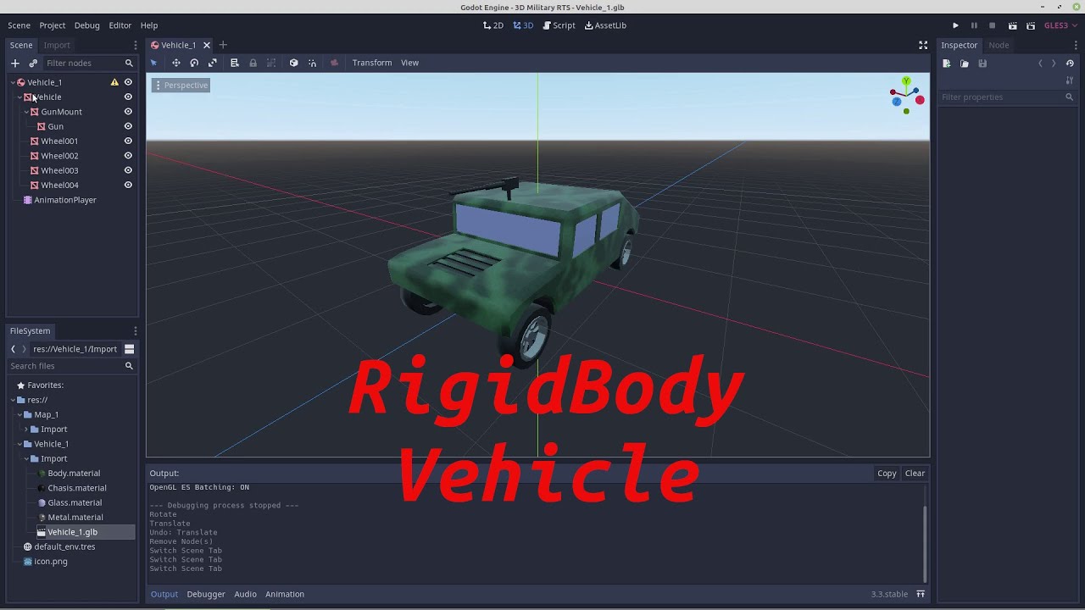The image size is (1085, 610).
Task: Switch to the Script workspace
Action: coord(559,25)
